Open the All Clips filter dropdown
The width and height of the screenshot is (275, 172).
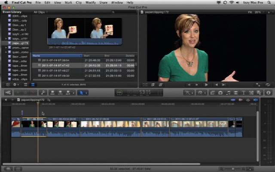click(x=40, y=12)
